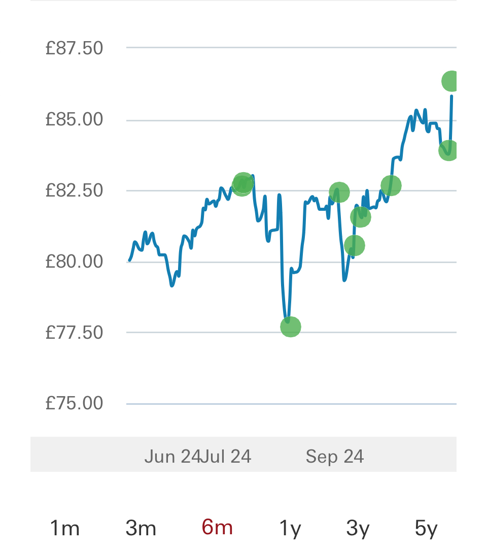
Task: Click green marker between September cluster and right edge
Action: coord(391,185)
